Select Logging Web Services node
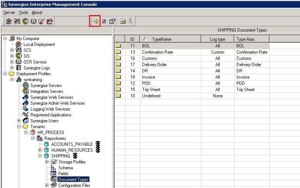 click(x=50, y=109)
